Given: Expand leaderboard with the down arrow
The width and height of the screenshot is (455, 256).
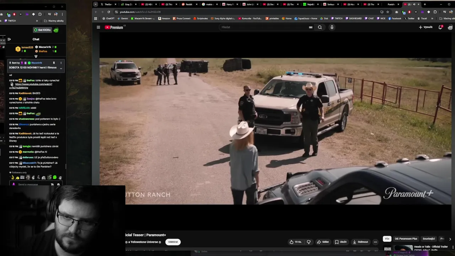Looking at the screenshot, I should point(36,56).
